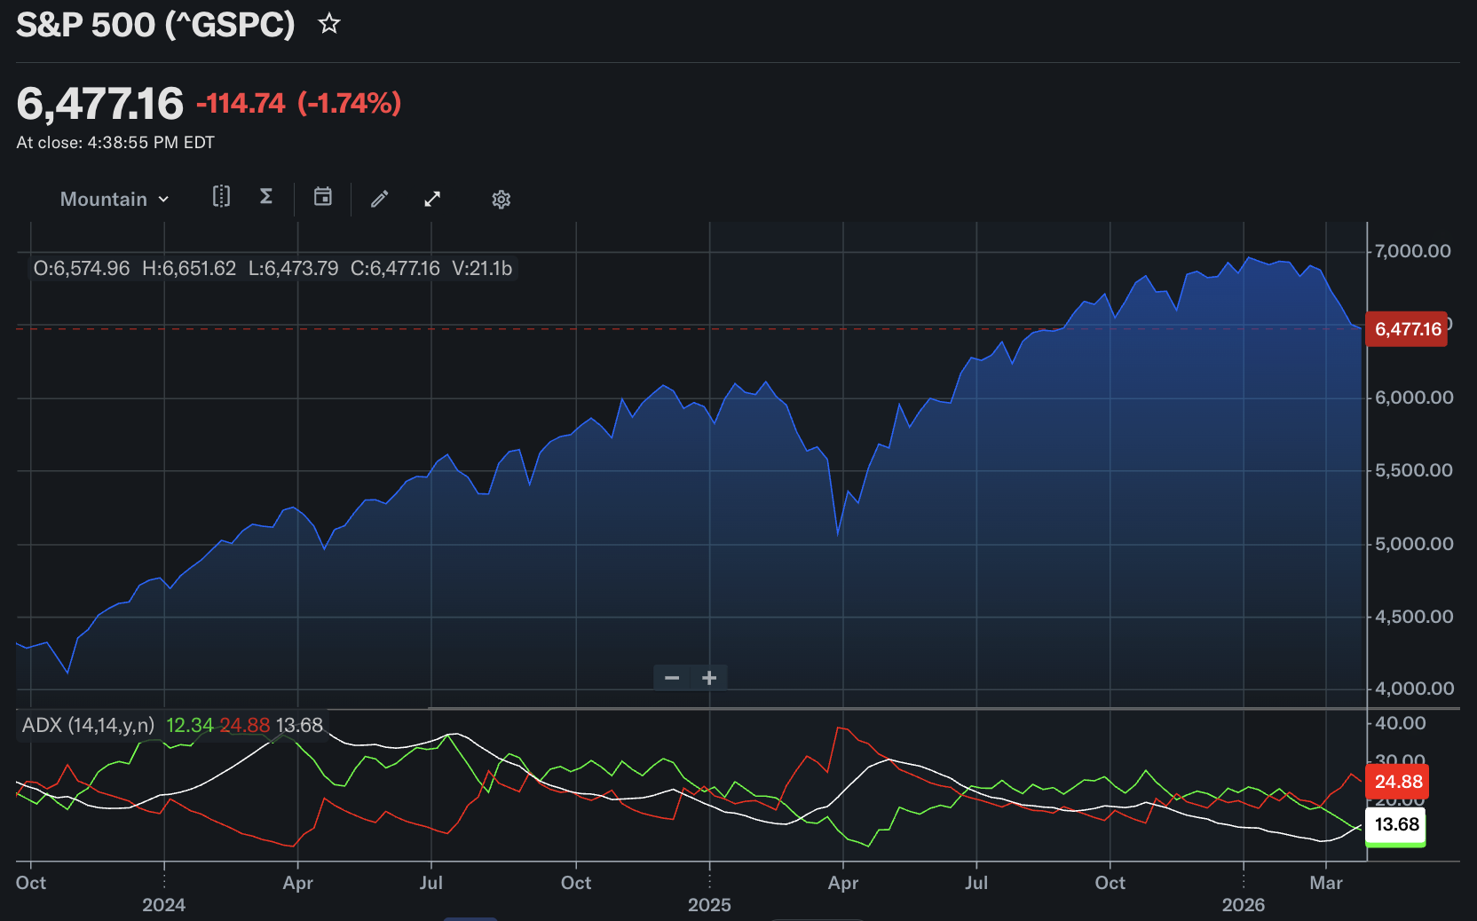Open chart settings via gear icon

[x=502, y=199]
